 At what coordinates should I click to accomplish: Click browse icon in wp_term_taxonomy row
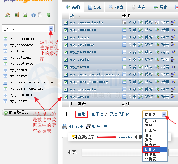[124, 82]
